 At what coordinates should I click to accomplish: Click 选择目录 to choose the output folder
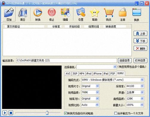click(x=125, y=60)
